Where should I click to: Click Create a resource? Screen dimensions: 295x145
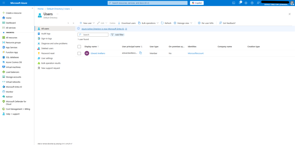pyautogui.click(x=12, y=13)
